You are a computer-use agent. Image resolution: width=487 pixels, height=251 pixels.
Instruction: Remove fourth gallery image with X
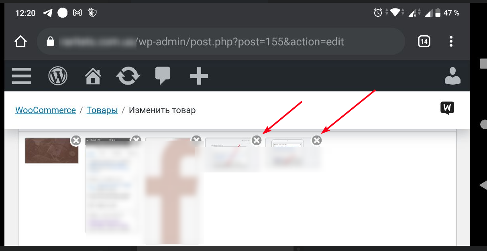click(x=257, y=140)
